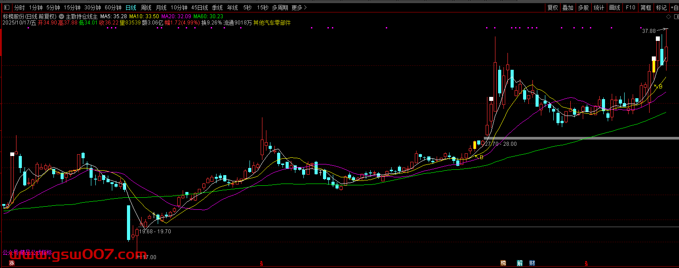Switch to 日线 daily chart tab

click(131, 8)
